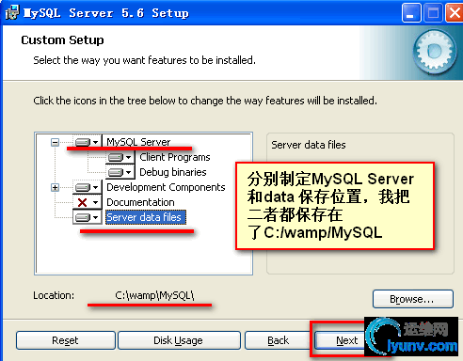Select Server data files tree item
The image size is (463, 361).
coord(146,217)
